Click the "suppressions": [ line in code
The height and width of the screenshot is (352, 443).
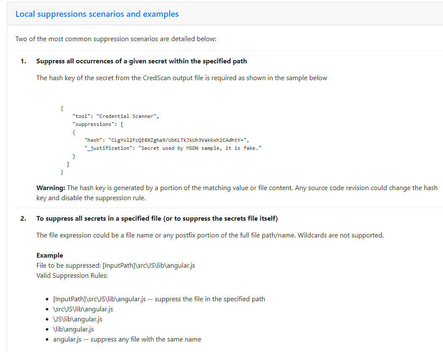[x=97, y=125]
